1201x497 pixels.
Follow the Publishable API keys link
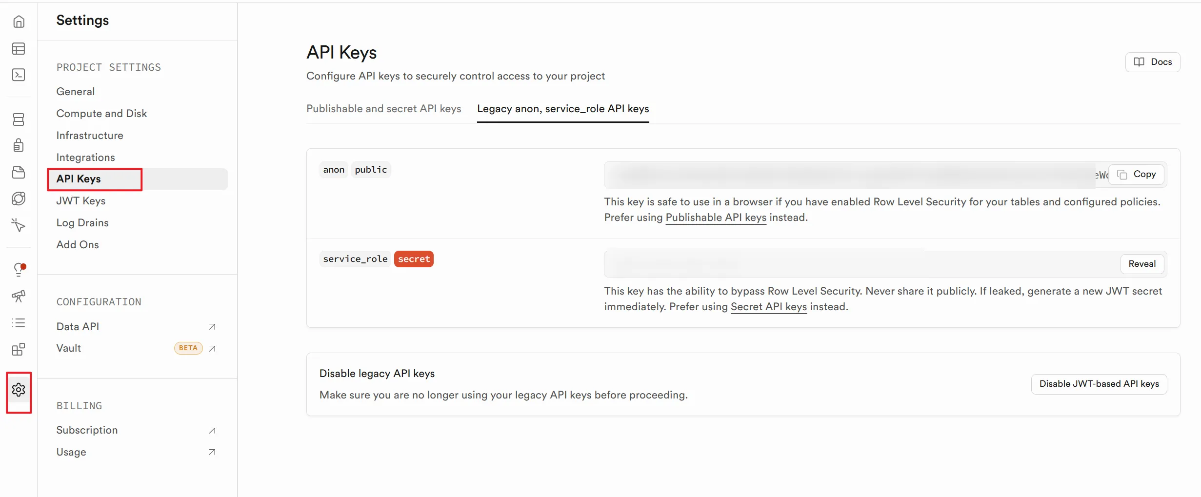[716, 218]
